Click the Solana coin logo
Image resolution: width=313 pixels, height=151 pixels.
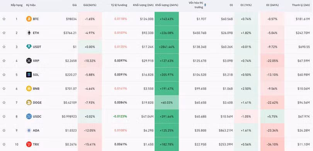tap(29, 75)
